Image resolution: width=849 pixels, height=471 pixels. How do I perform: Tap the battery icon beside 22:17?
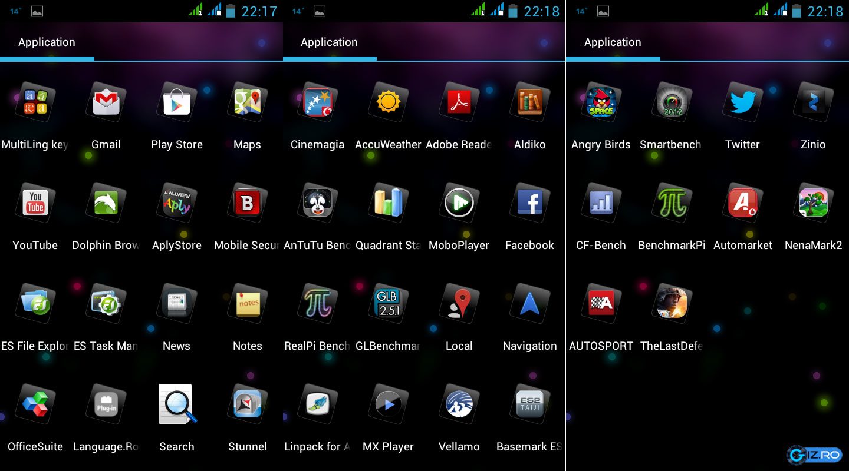tap(231, 10)
